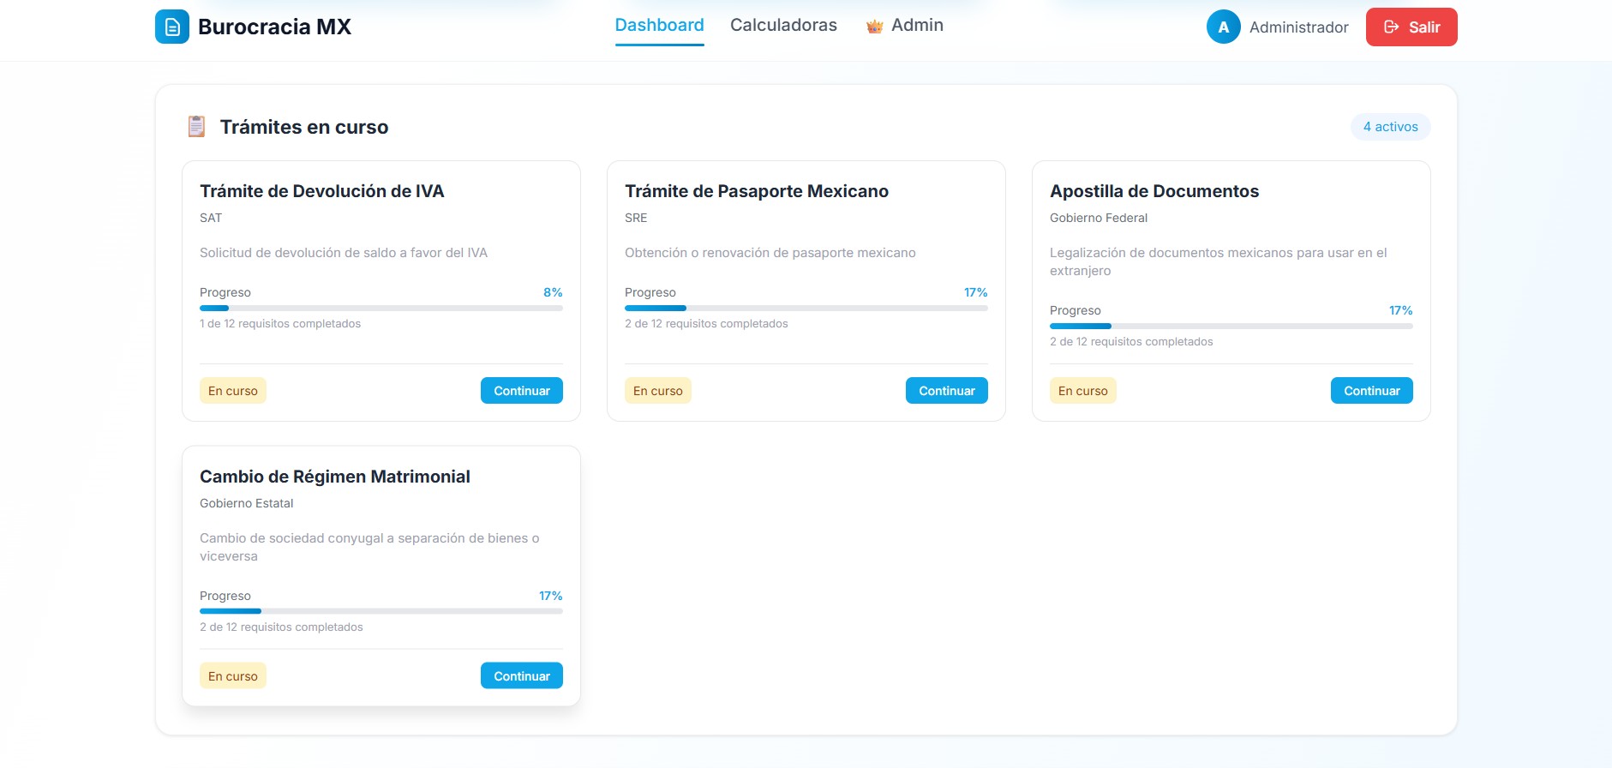This screenshot has height=768, width=1612.
Task: Log out with the Salir button
Action: [1411, 27]
